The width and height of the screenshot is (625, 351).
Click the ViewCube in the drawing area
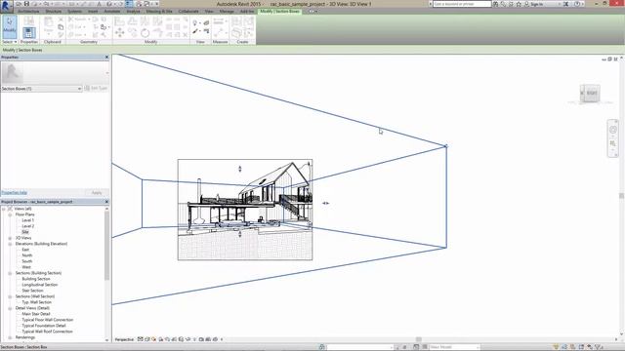[x=590, y=94]
